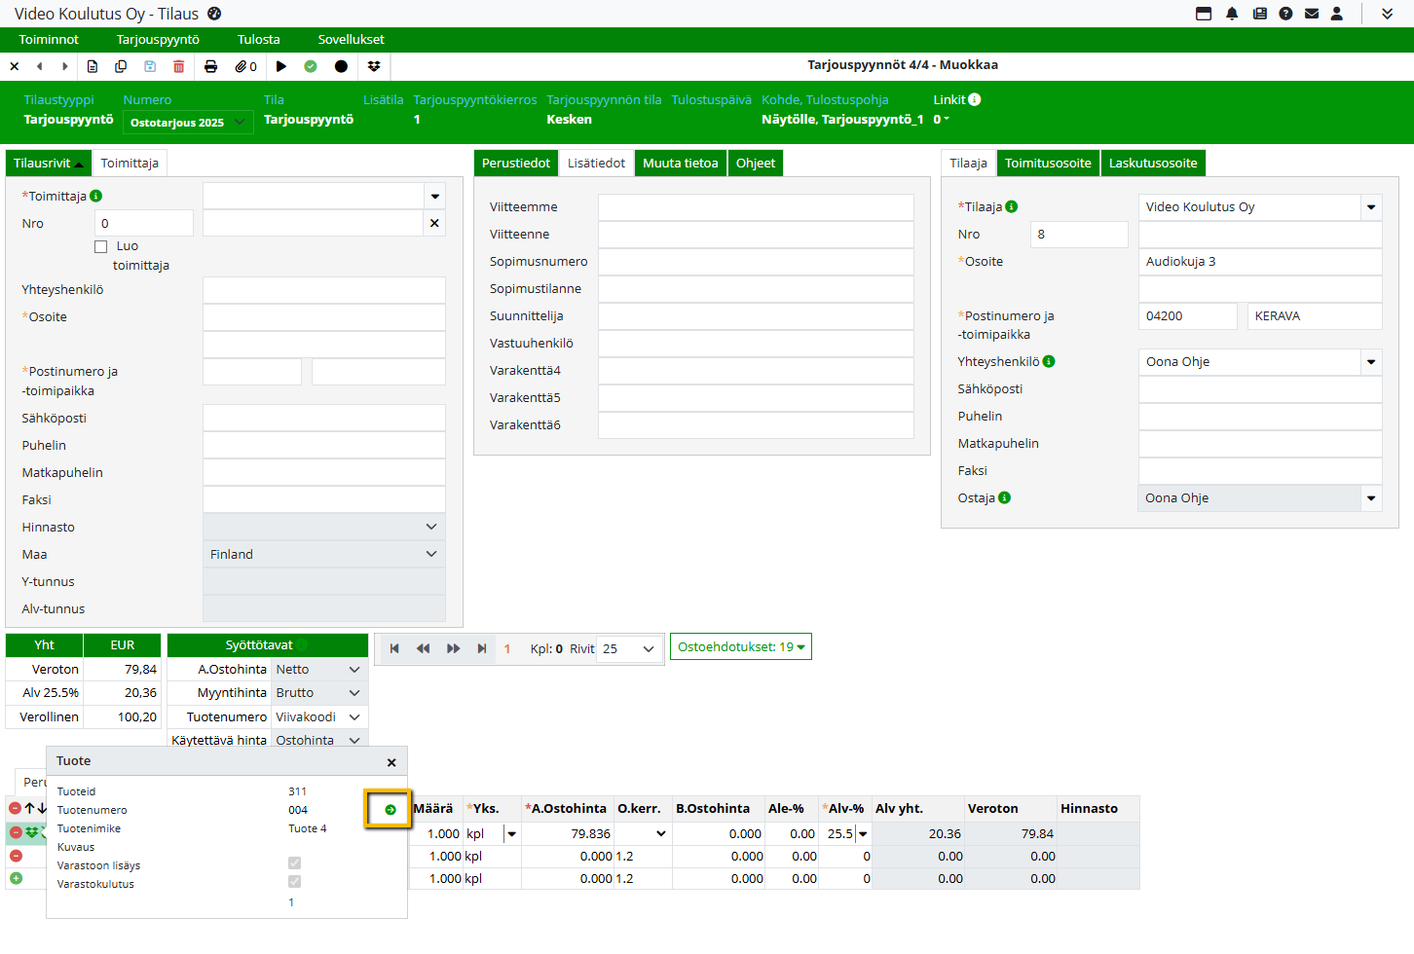This screenshot has height=954, width=1414.
Task: Switch to the Lisätiedot tab
Action: tap(596, 164)
